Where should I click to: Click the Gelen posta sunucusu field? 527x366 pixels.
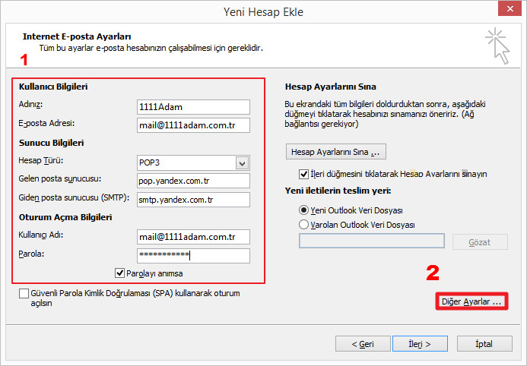[x=193, y=181]
